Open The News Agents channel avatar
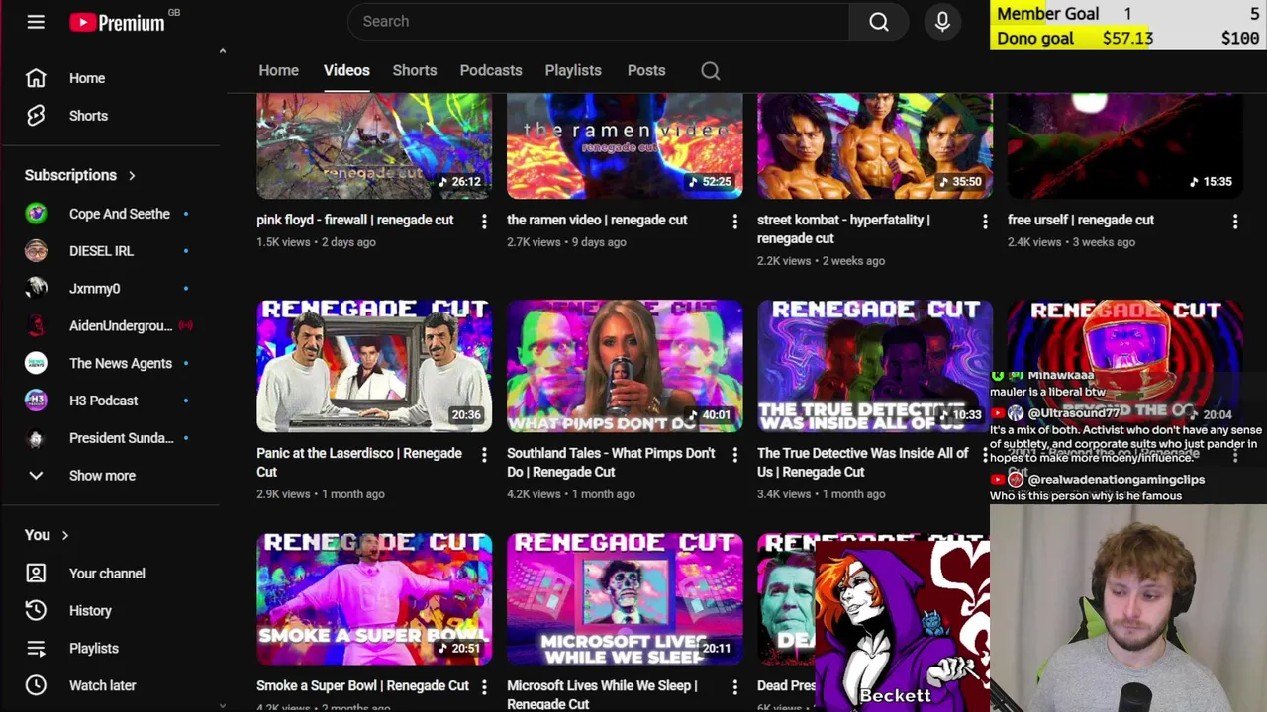 (x=36, y=363)
